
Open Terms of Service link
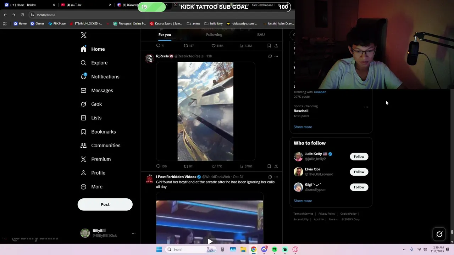303,214
